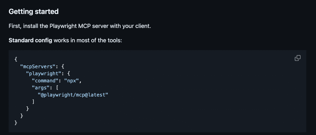Copy the config code block to clipboard
316x135 pixels.
point(297,58)
